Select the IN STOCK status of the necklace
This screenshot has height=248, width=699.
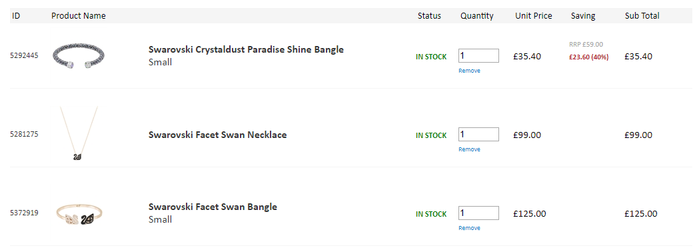431,135
